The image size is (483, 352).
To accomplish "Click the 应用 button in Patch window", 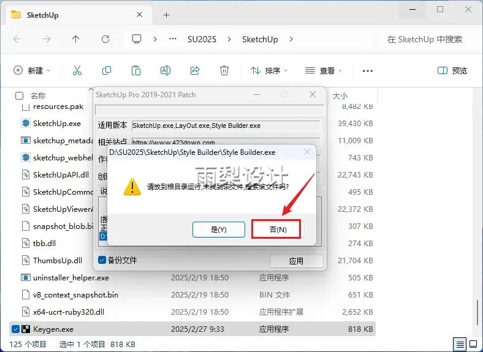I will (x=296, y=261).
